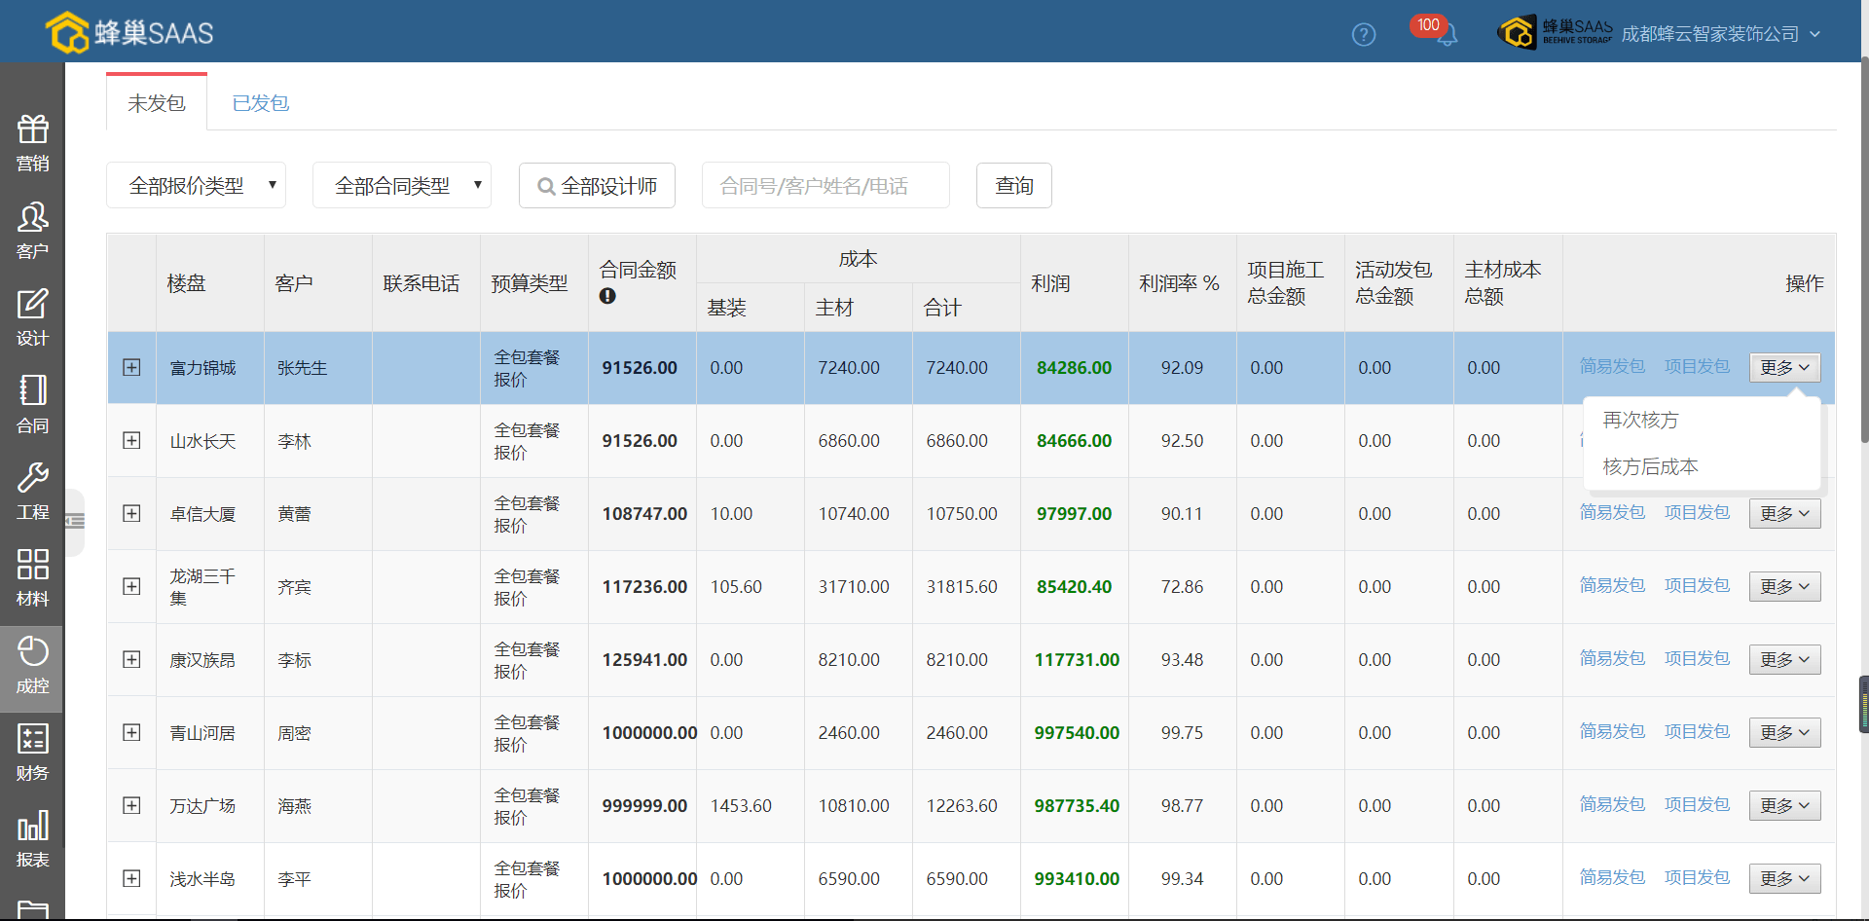Click the notification bell with 100 badge
The height and width of the screenshot is (921, 1869).
click(1447, 35)
